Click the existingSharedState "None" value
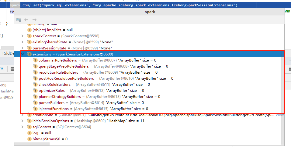The height and width of the screenshot is (147, 291). (x=107, y=42)
